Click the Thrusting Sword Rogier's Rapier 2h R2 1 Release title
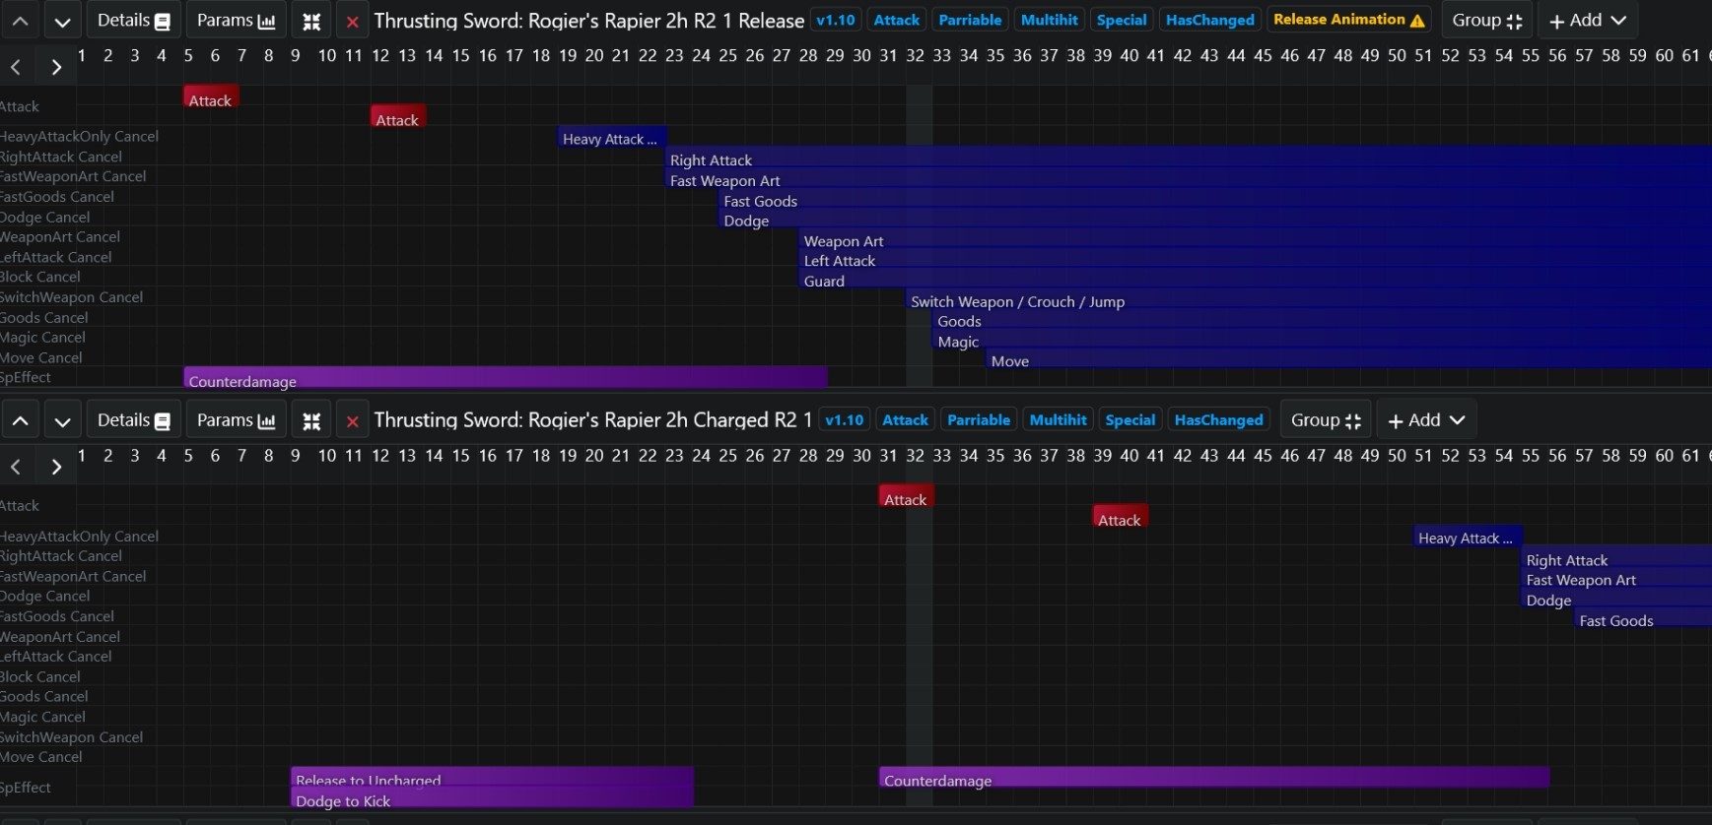 tap(588, 21)
